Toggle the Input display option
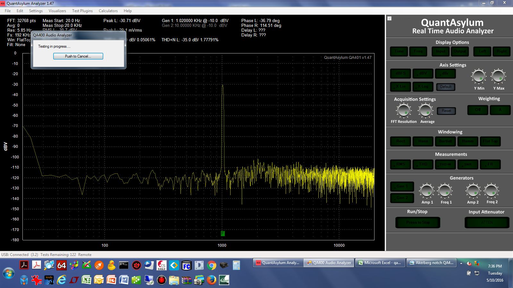The height and width of the screenshot is (288, 513). 441,51
